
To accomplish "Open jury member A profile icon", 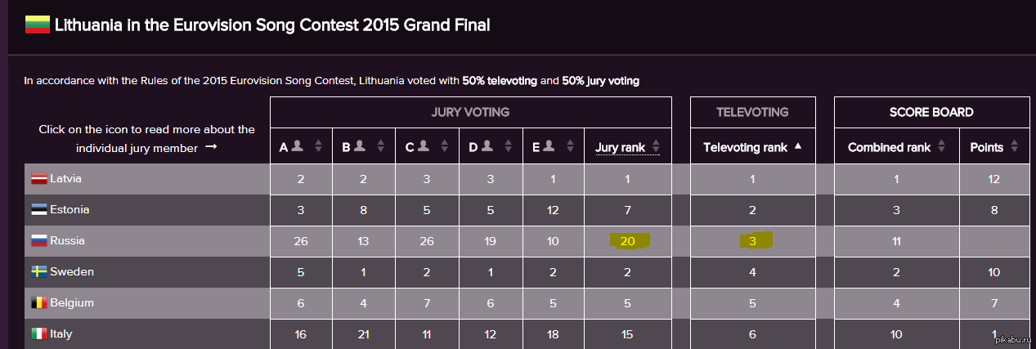I will click(298, 146).
